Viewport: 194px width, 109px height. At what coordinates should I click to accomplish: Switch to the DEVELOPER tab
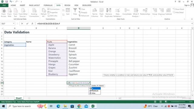click(x=87, y=5)
